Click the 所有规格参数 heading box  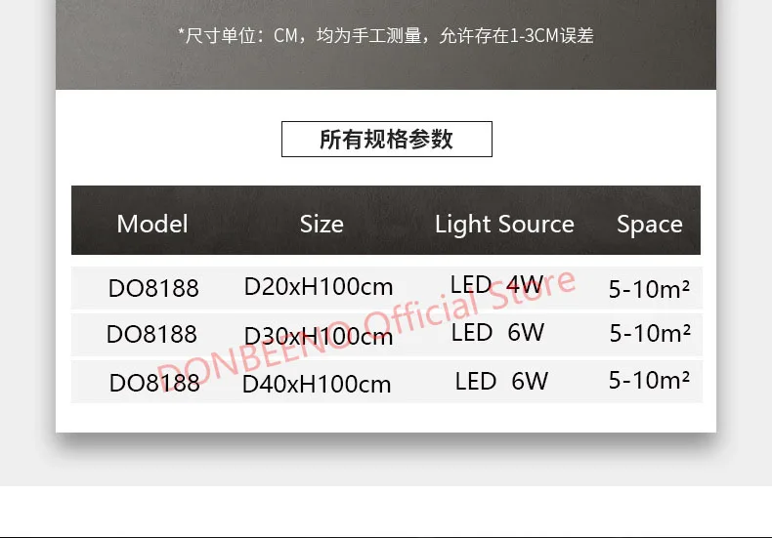pyautogui.click(x=386, y=139)
